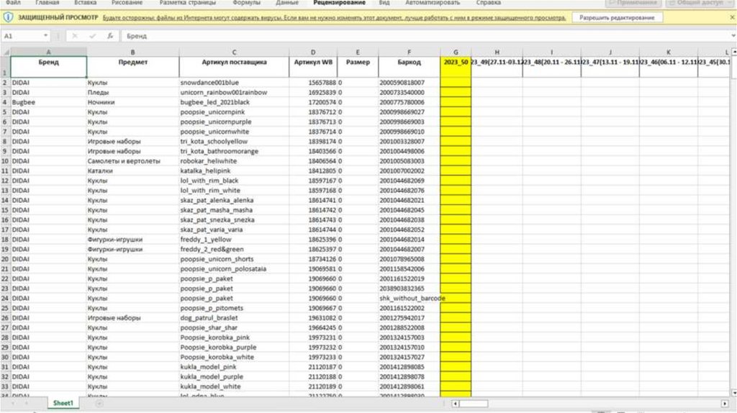Click article number 15657888
The height and width of the screenshot is (413, 737).
point(313,83)
